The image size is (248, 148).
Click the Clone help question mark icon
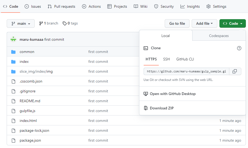239,48
